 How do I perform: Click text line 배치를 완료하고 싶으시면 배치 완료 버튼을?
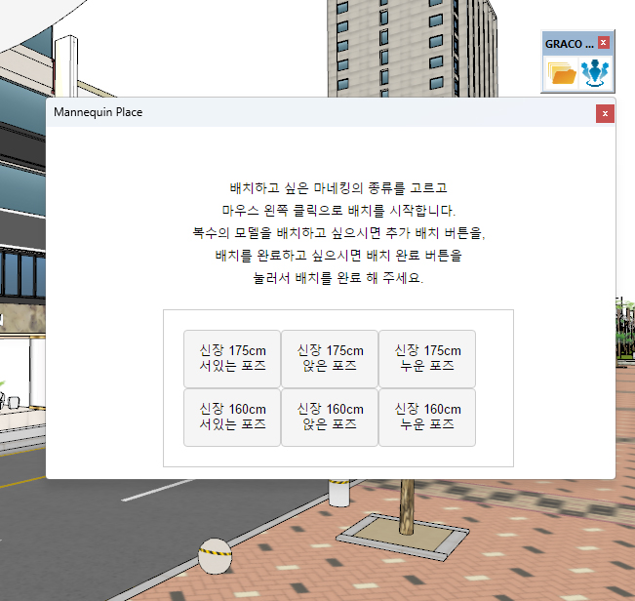tap(338, 256)
